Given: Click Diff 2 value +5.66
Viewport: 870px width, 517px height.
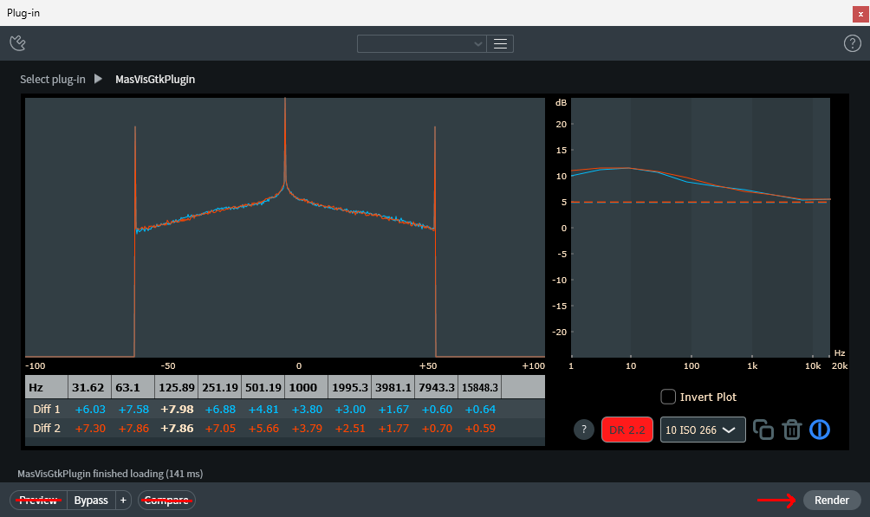Looking at the screenshot, I should click(263, 429).
